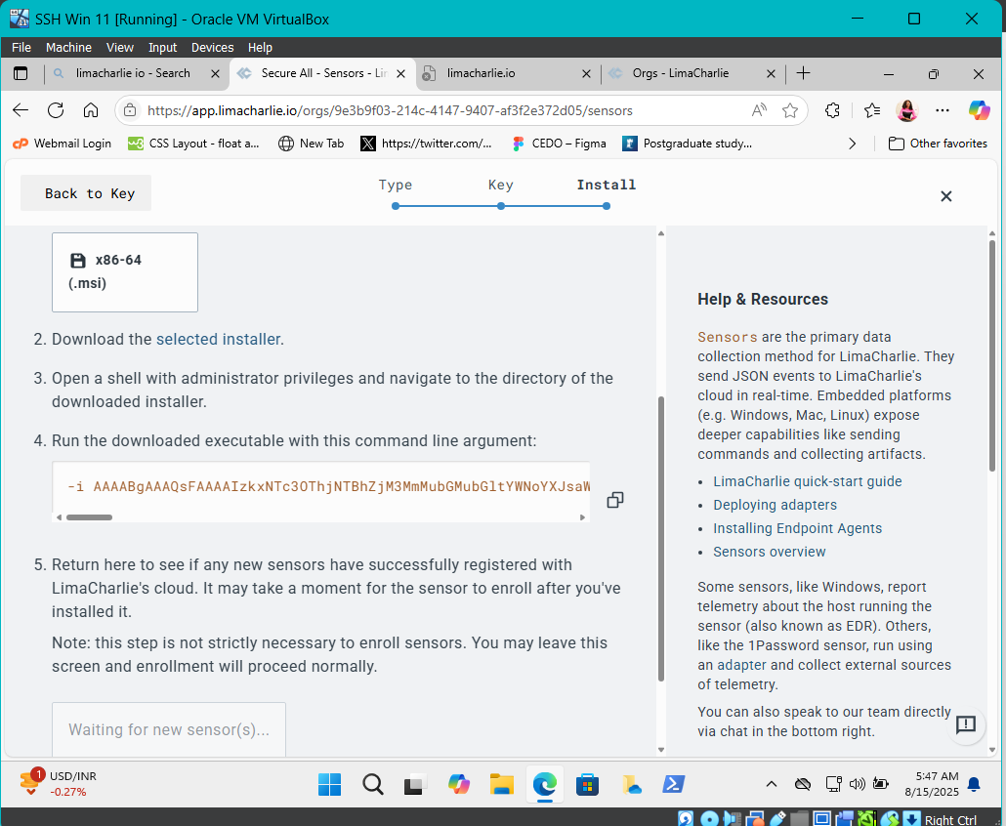1006x826 pixels.
Task: Open VirtualBox Machine menu
Action: [x=68, y=48]
